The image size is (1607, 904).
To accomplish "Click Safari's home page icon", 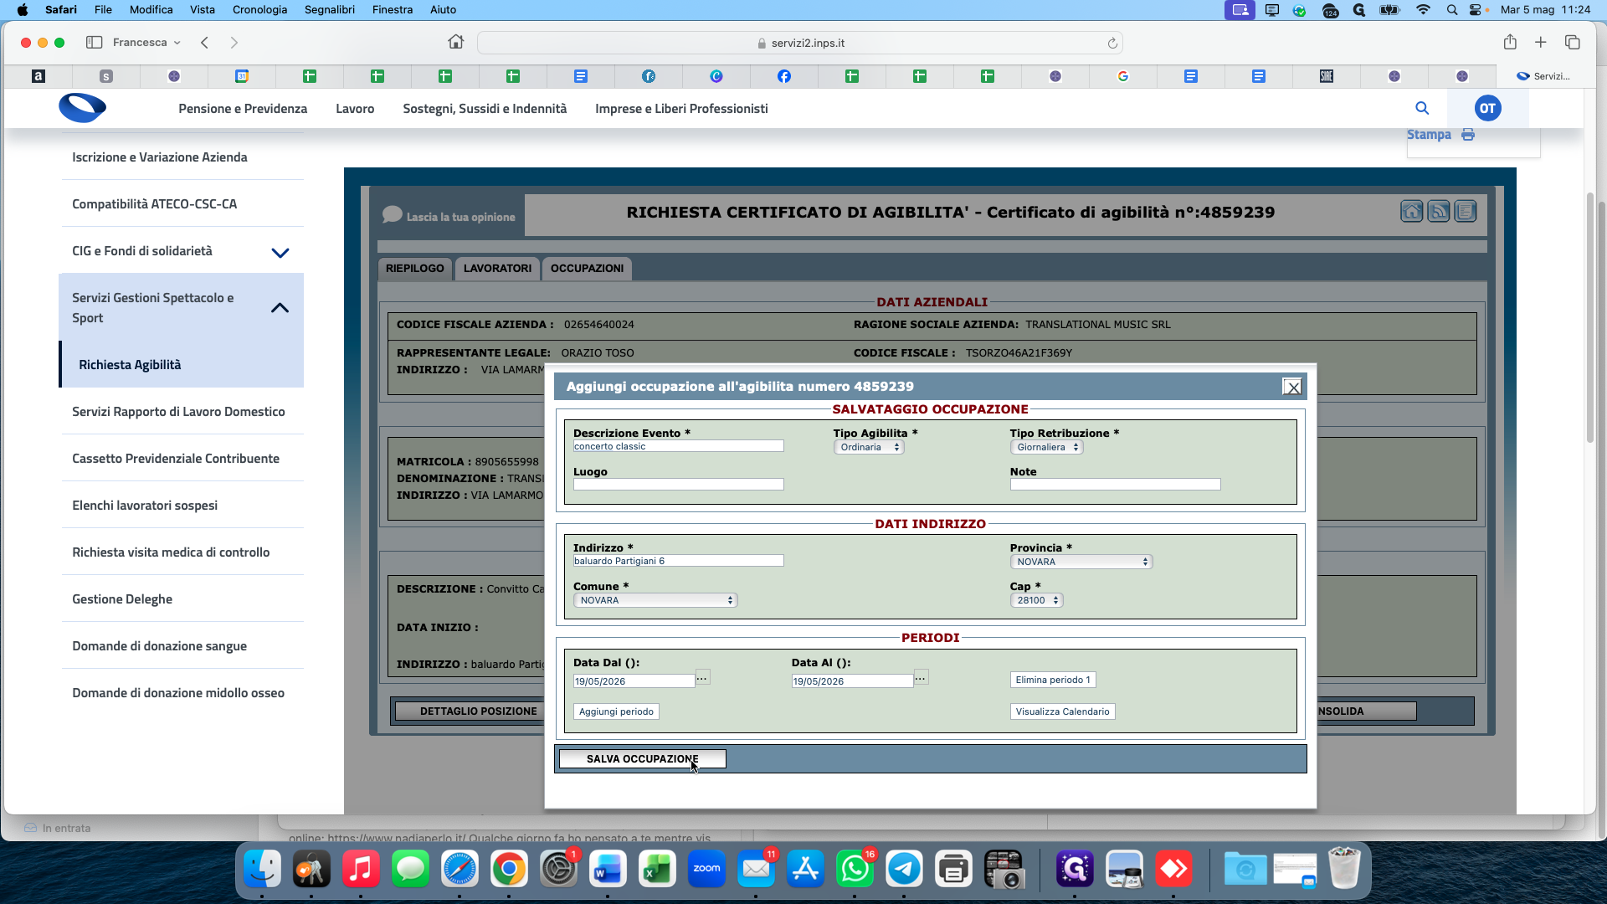I will click(x=455, y=42).
